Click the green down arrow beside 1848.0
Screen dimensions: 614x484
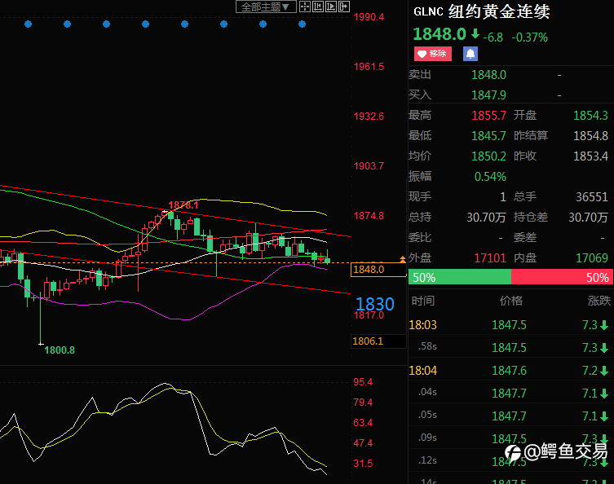pyautogui.click(x=475, y=33)
